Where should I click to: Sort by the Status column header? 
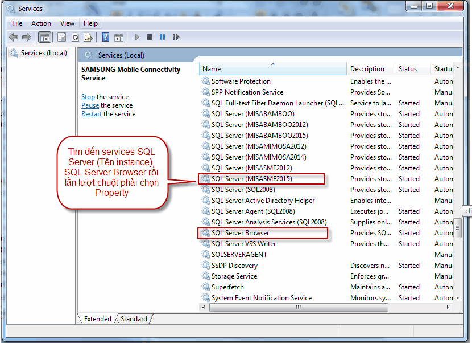413,69
